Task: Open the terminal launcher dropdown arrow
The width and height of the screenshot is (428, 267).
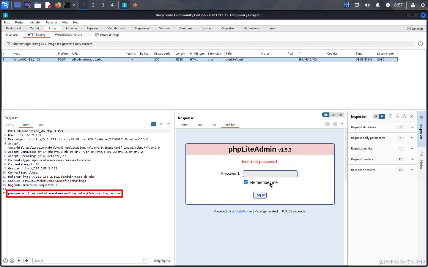Action: tap(74, 5)
